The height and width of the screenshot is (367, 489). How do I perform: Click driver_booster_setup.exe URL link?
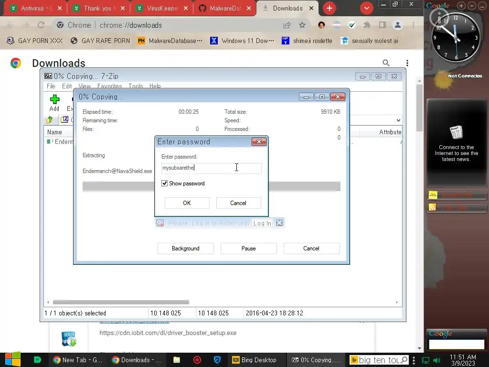pyautogui.click(x=168, y=333)
